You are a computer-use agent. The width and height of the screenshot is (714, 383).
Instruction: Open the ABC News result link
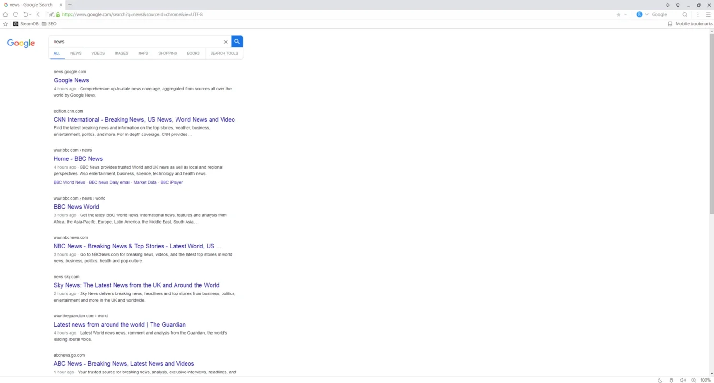124,364
